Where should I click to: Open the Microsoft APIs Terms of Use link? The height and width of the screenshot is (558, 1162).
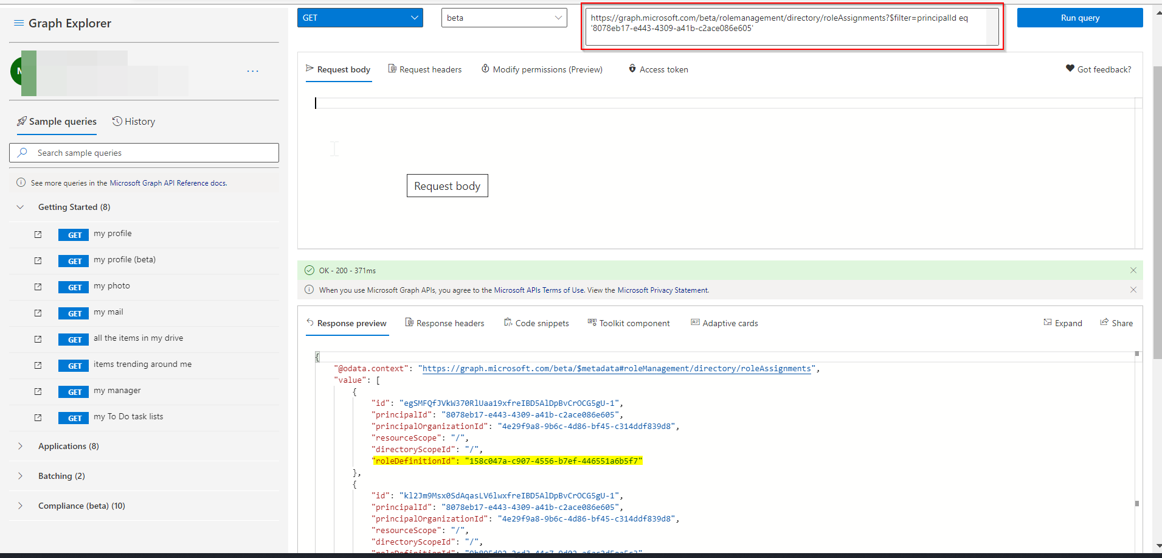click(539, 290)
